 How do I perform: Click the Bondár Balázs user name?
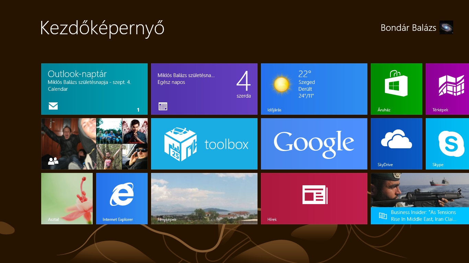click(408, 28)
